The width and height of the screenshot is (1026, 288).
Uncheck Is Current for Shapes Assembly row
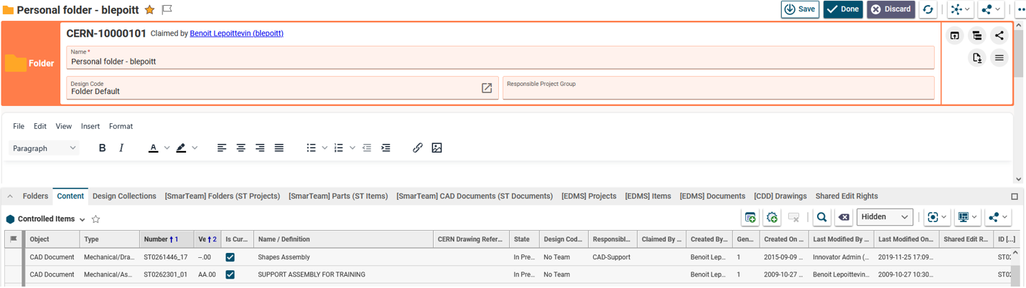point(230,256)
